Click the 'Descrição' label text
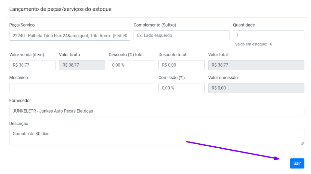Image resolution: width=311 pixels, height=174 pixels. pos(19,124)
